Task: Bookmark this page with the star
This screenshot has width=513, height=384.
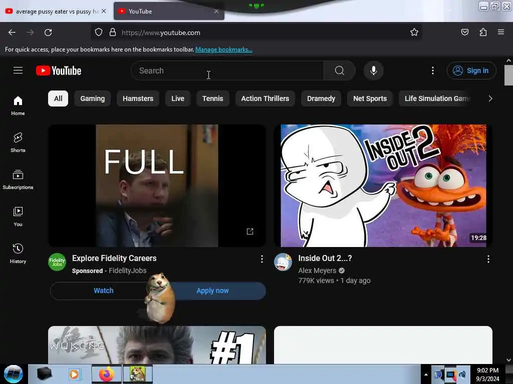Action: (x=414, y=32)
